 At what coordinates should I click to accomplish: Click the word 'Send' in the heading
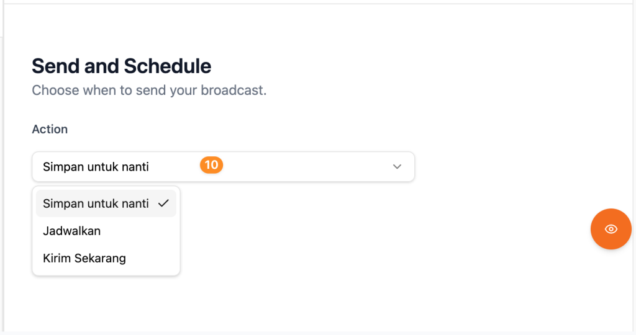pyautogui.click(x=53, y=66)
